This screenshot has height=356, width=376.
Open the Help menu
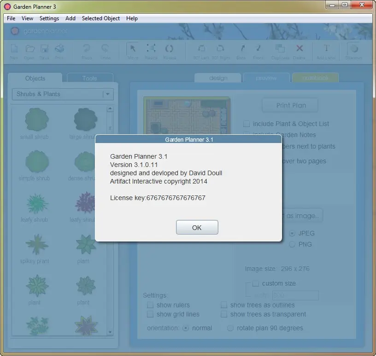pyautogui.click(x=132, y=18)
